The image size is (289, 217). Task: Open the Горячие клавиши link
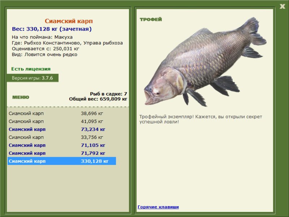[x=158, y=207]
